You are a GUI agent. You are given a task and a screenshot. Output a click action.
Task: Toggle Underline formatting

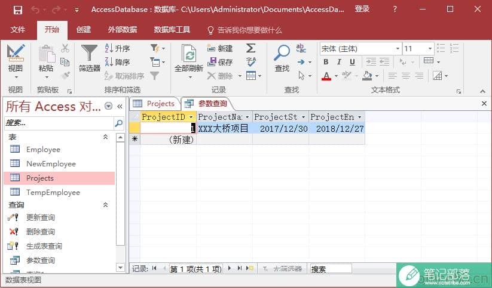coord(352,62)
